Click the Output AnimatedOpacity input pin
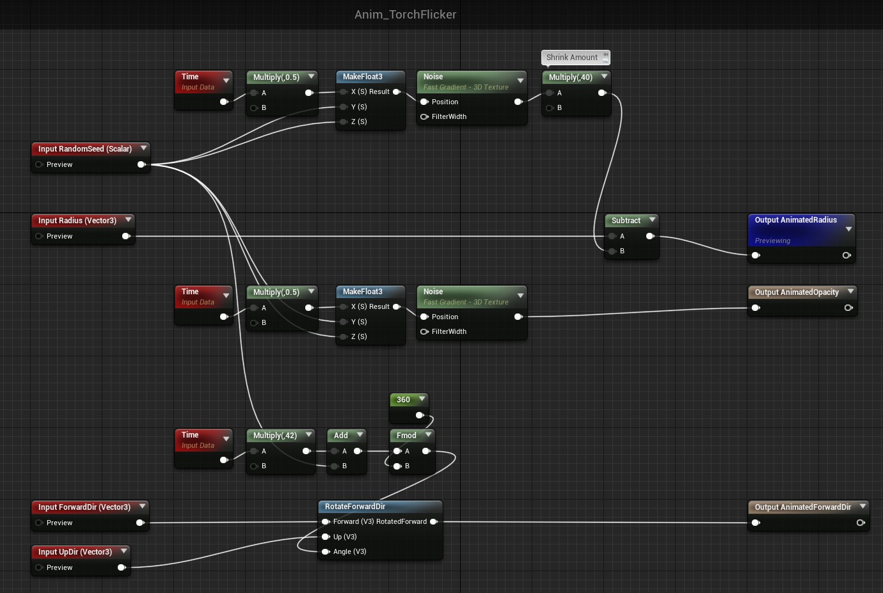The height and width of the screenshot is (593, 883). pos(756,308)
